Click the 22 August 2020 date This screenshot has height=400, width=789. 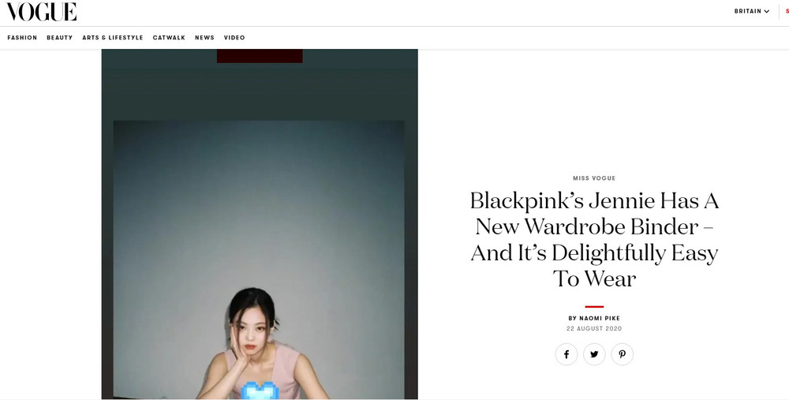pos(594,328)
